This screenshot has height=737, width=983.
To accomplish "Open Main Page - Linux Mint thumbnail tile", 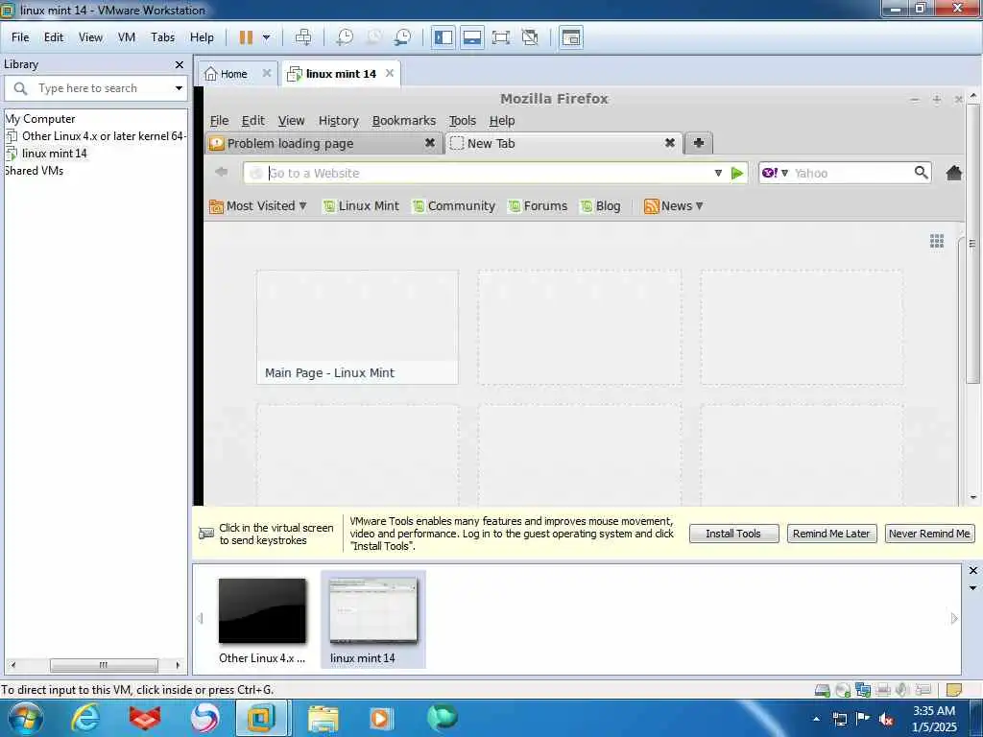I will pyautogui.click(x=357, y=327).
